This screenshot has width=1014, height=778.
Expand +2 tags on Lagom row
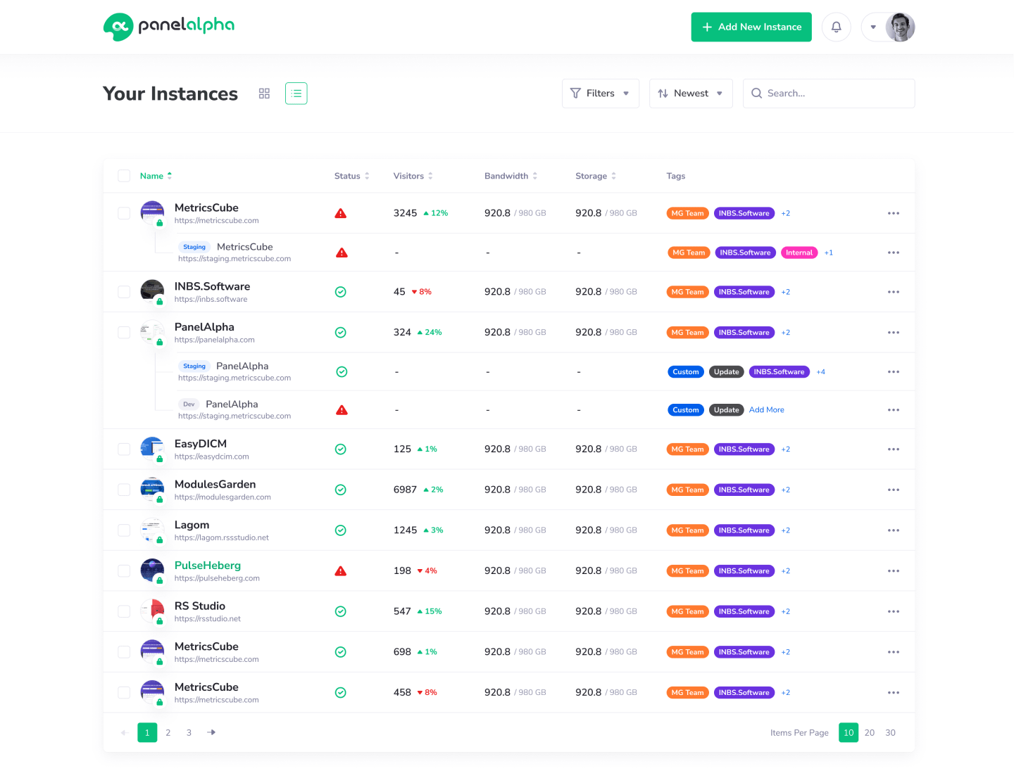[x=785, y=530]
